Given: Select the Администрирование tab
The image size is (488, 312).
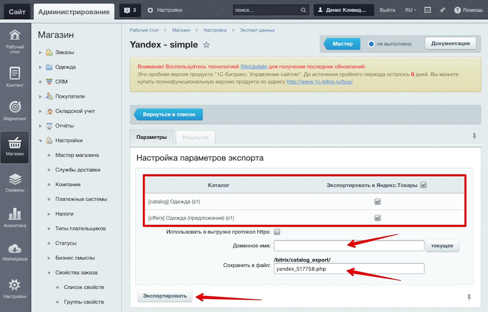Looking at the screenshot, I should [74, 12].
